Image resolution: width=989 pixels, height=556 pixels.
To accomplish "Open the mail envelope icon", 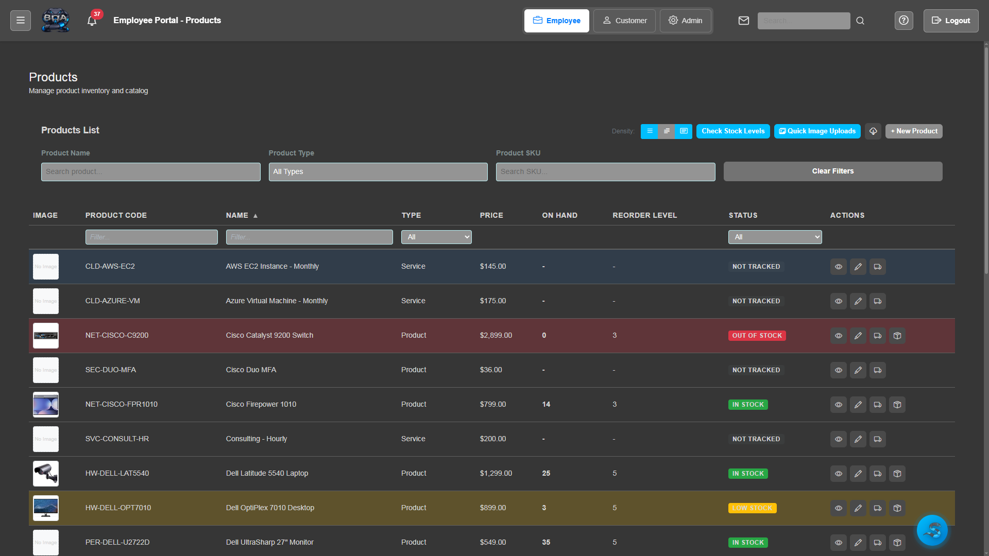I will pos(743,21).
